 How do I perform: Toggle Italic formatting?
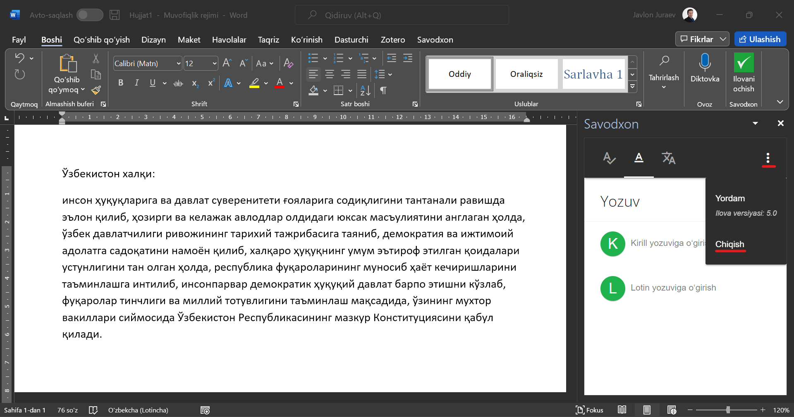click(x=136, y=83)
